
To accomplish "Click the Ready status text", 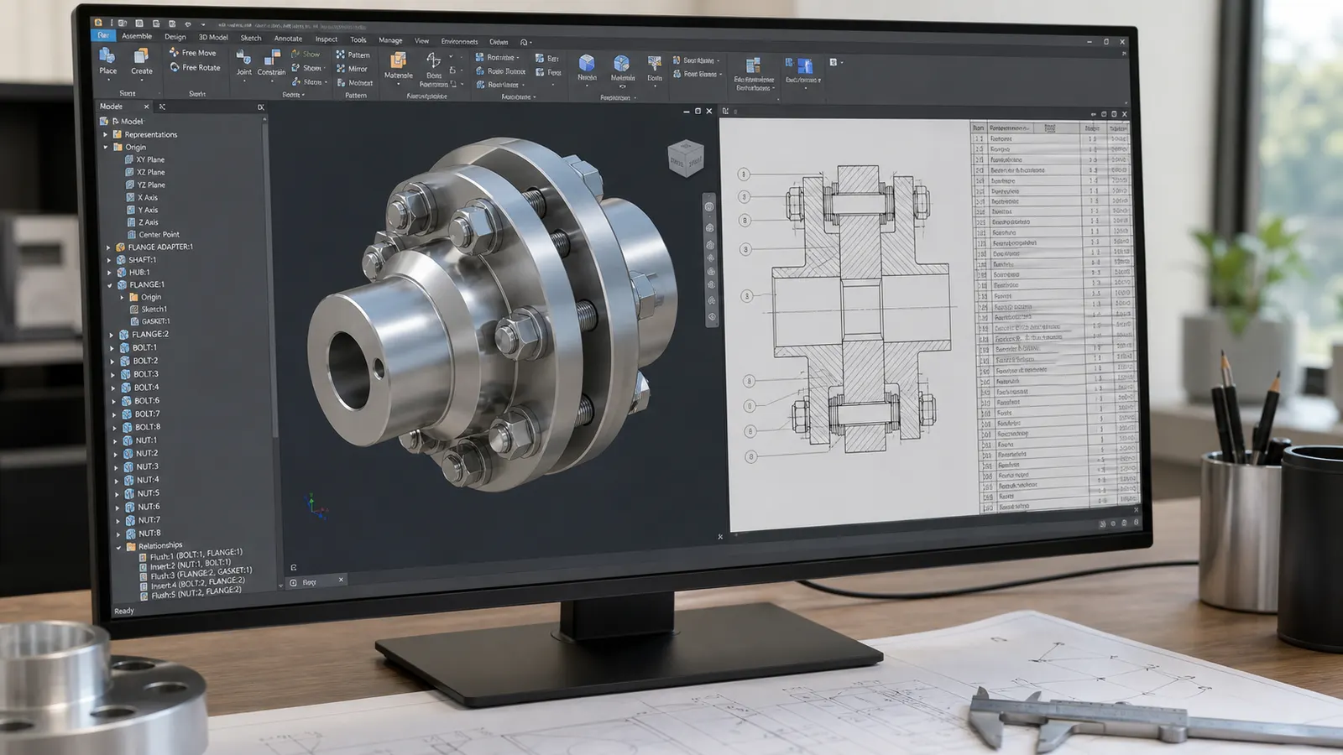I will click(124, 611).
